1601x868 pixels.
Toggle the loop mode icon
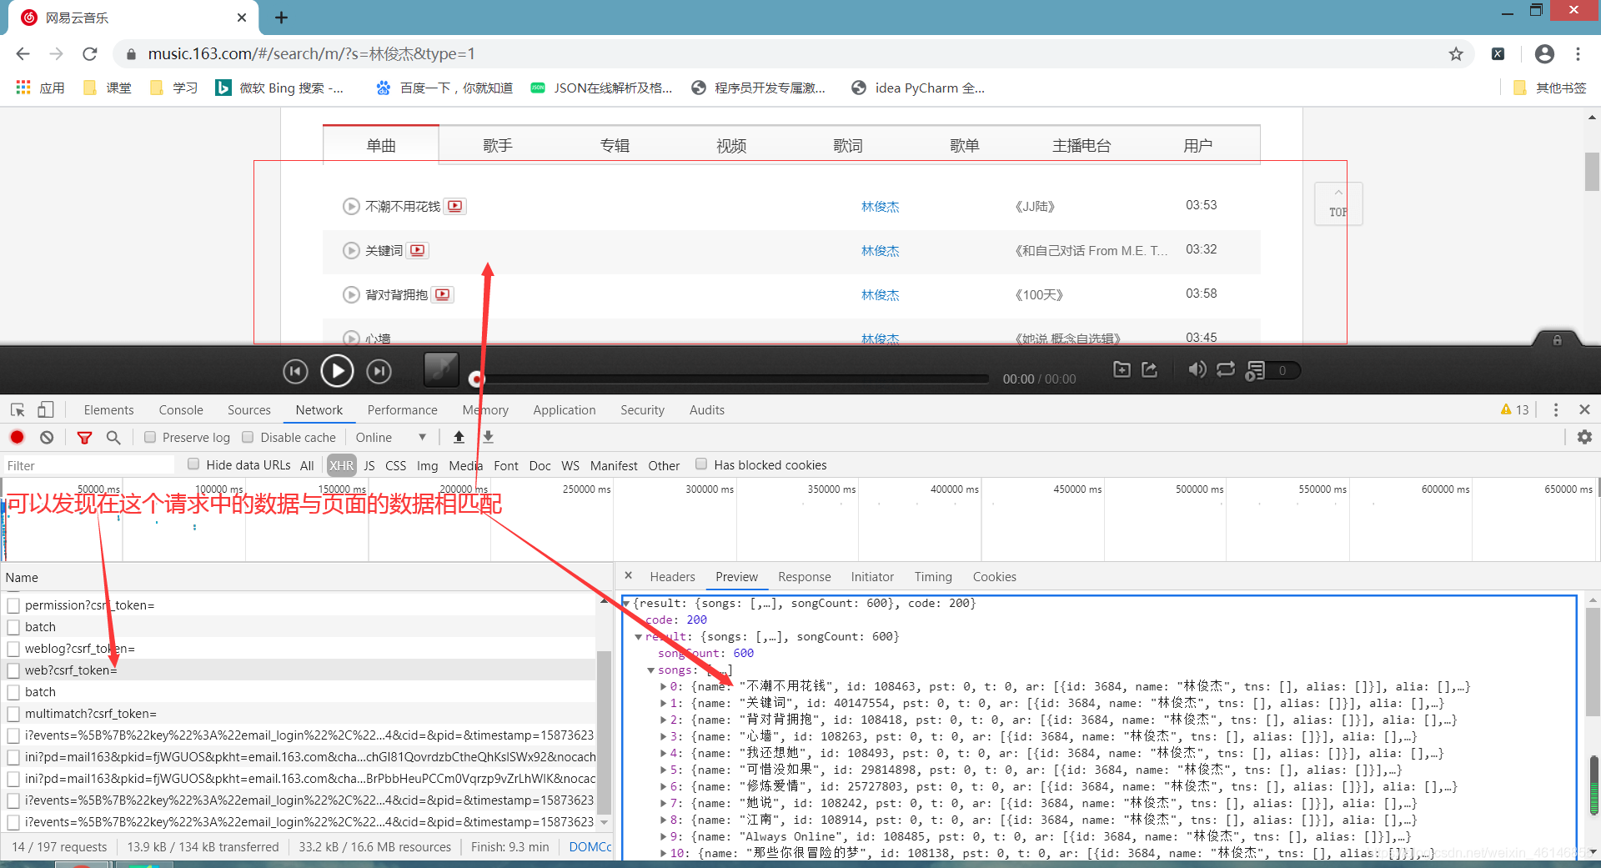click(1226, 369)
